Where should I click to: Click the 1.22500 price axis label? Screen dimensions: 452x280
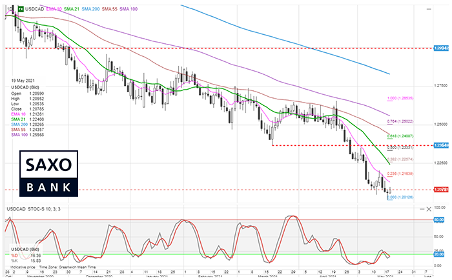[x=440, y=163]
